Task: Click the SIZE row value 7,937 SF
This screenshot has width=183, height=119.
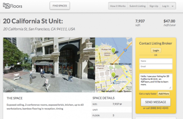Action: 117,104
